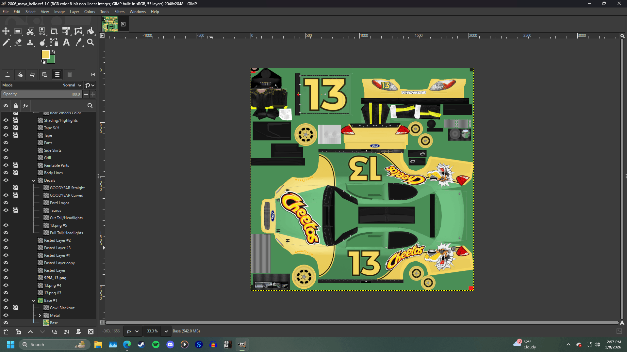Open the Filters menu
Viewport: 627px width, 352px height.
119,12
